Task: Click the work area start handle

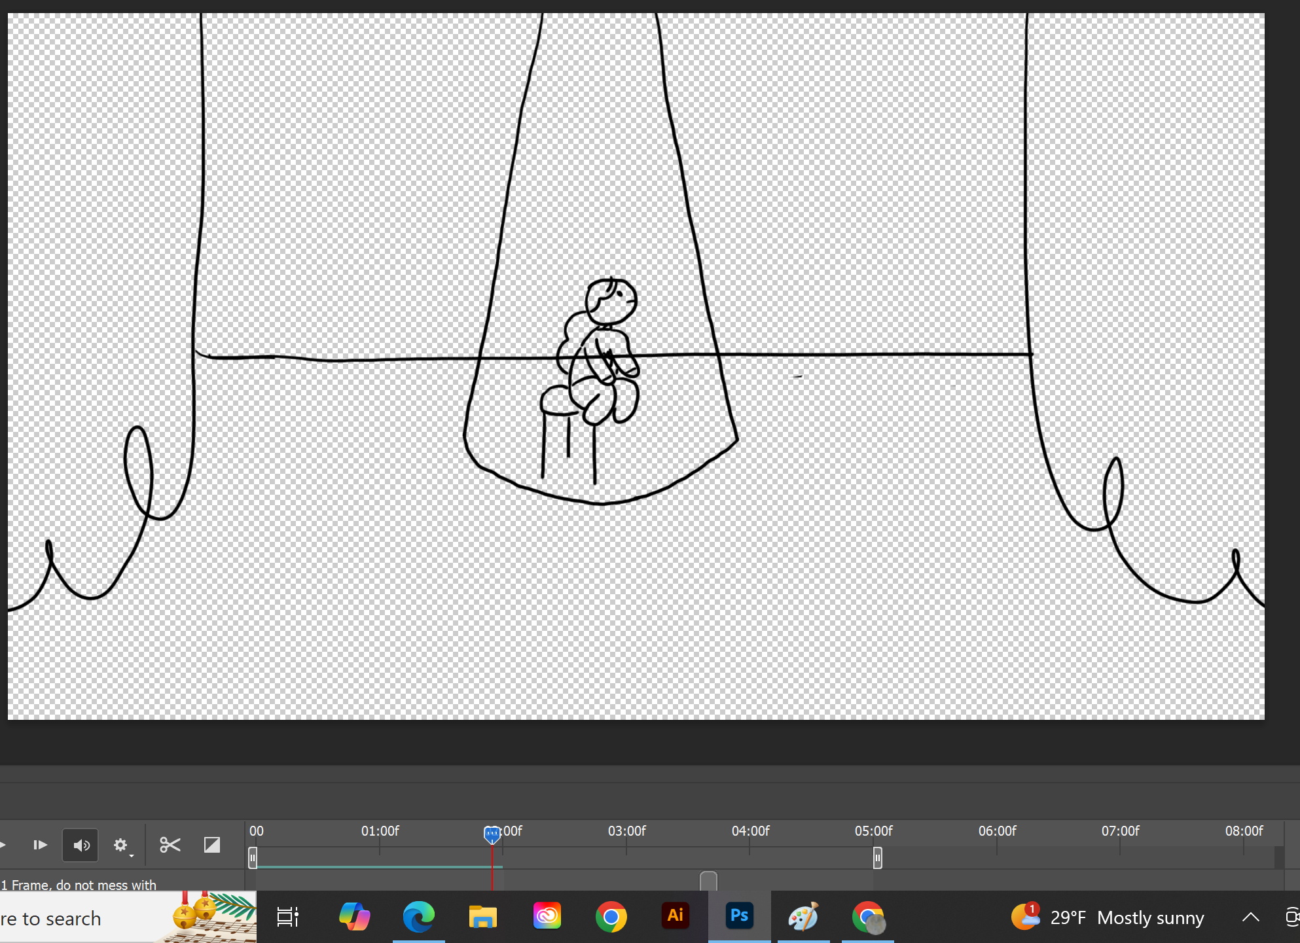Action: [253, 857]
